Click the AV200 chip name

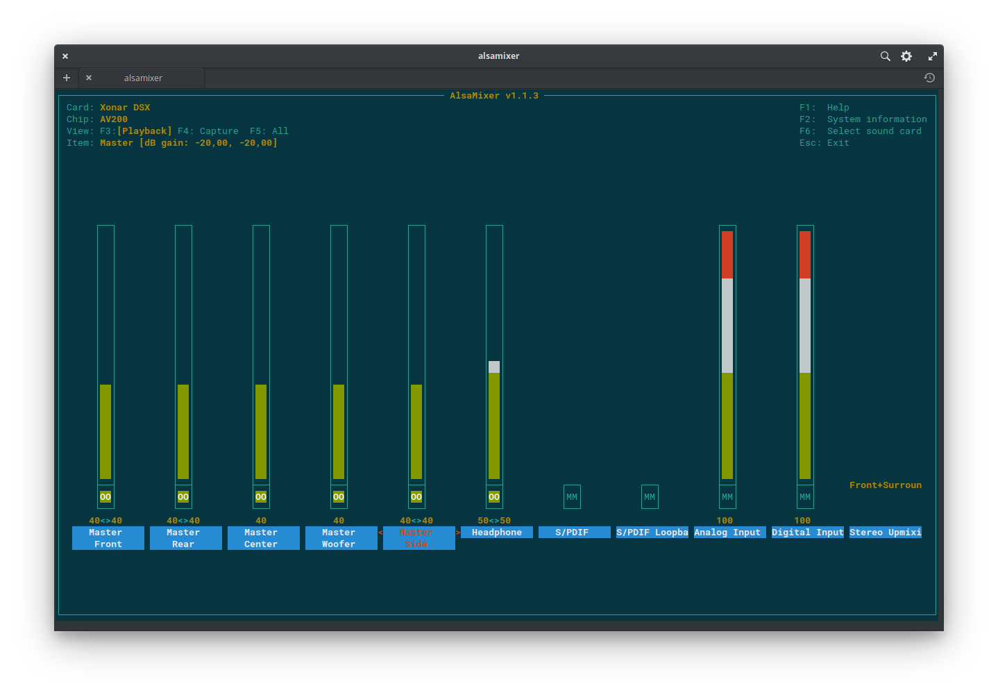(x=114, y=119)
